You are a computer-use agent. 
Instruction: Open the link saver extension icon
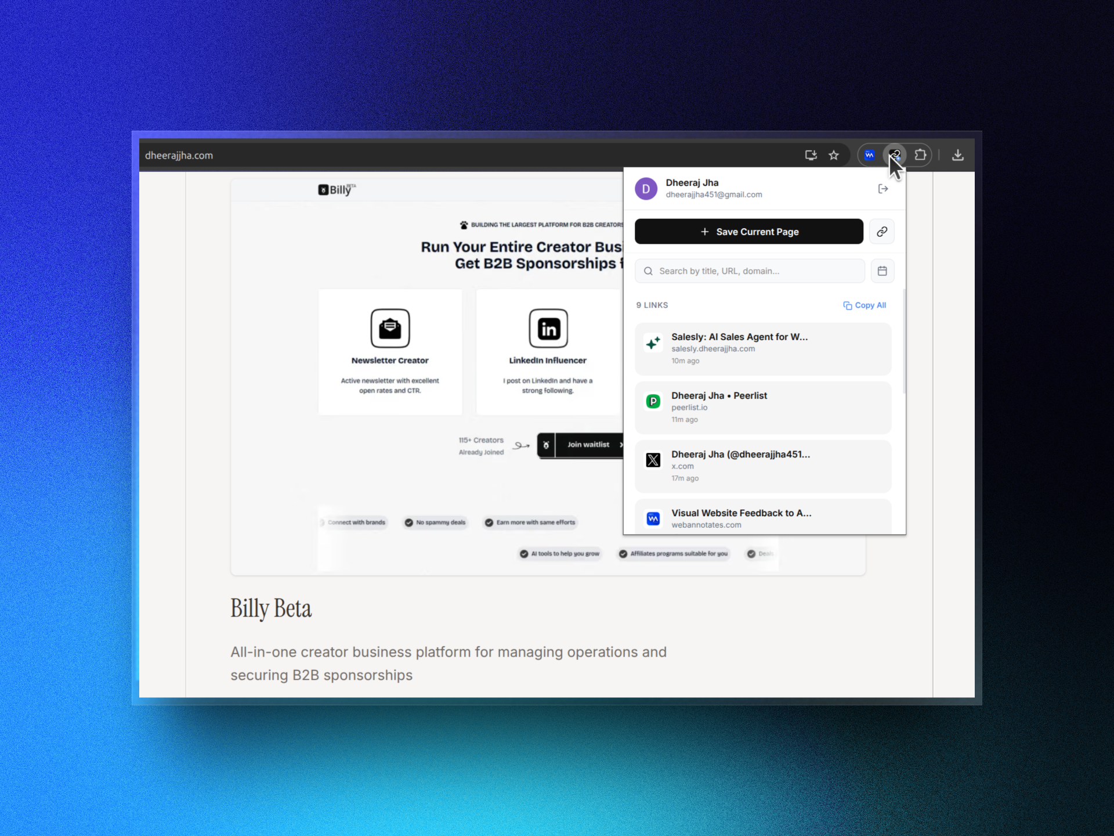click(x=894, y=155)
